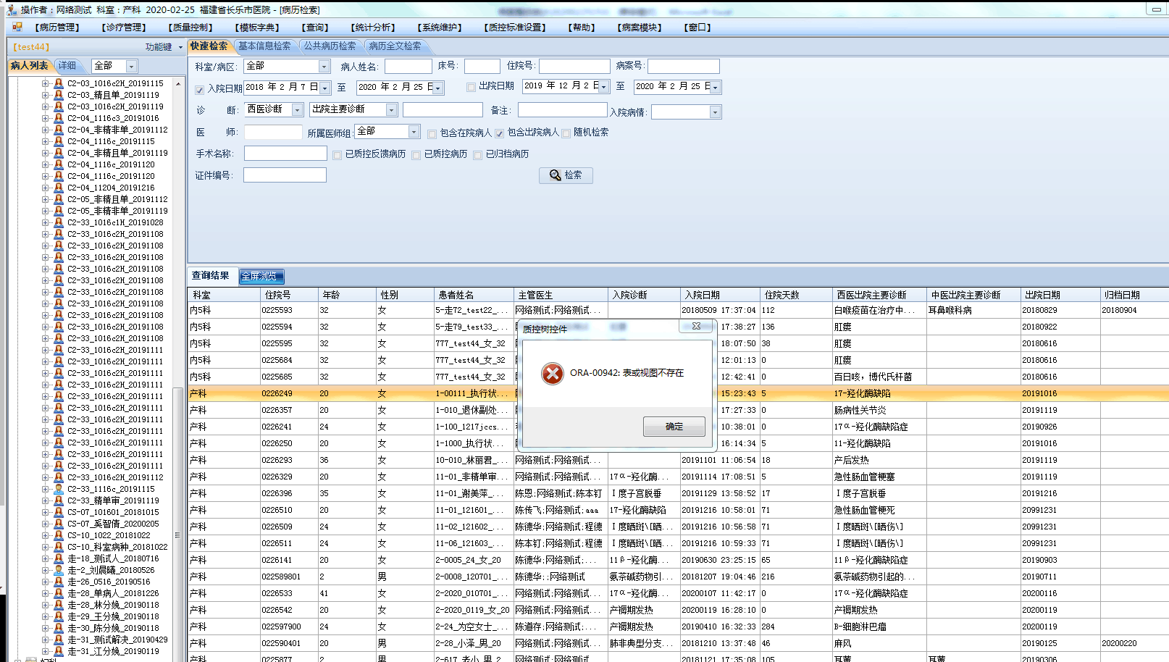Click patient icon for C2-03_精且单_20191119
Image resolution: width=1169 pixels, height=662 pixels.
59,95
